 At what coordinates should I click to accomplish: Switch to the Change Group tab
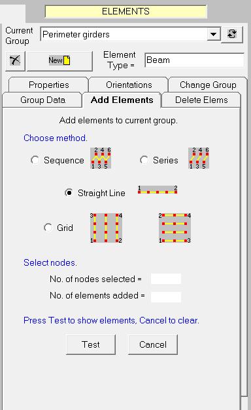pyautogui.click(x=208, y=85)
